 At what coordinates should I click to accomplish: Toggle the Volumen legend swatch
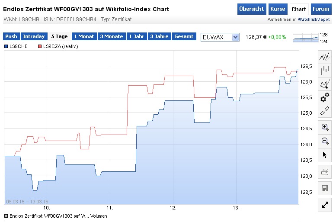6,216
